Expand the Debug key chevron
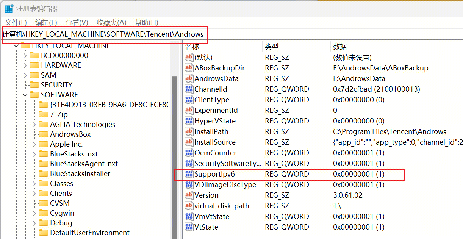This screenshot has width=463, height=239. tap(34, 223)
